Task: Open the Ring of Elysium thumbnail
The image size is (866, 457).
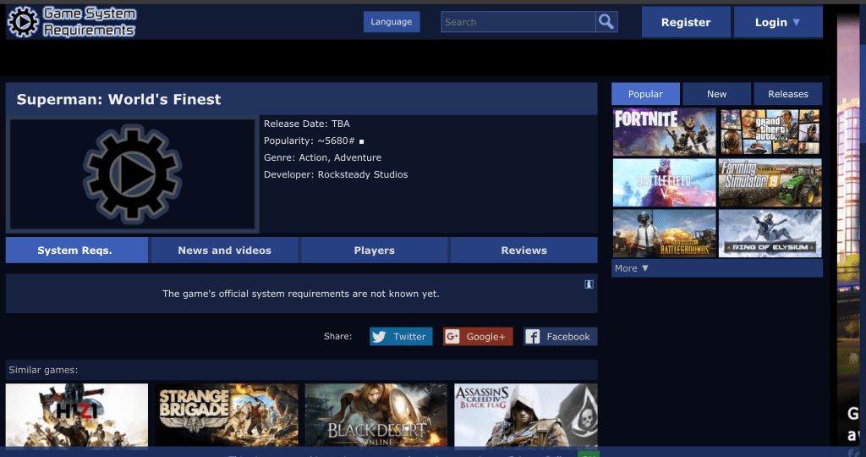Action: [x=770, y=234]
